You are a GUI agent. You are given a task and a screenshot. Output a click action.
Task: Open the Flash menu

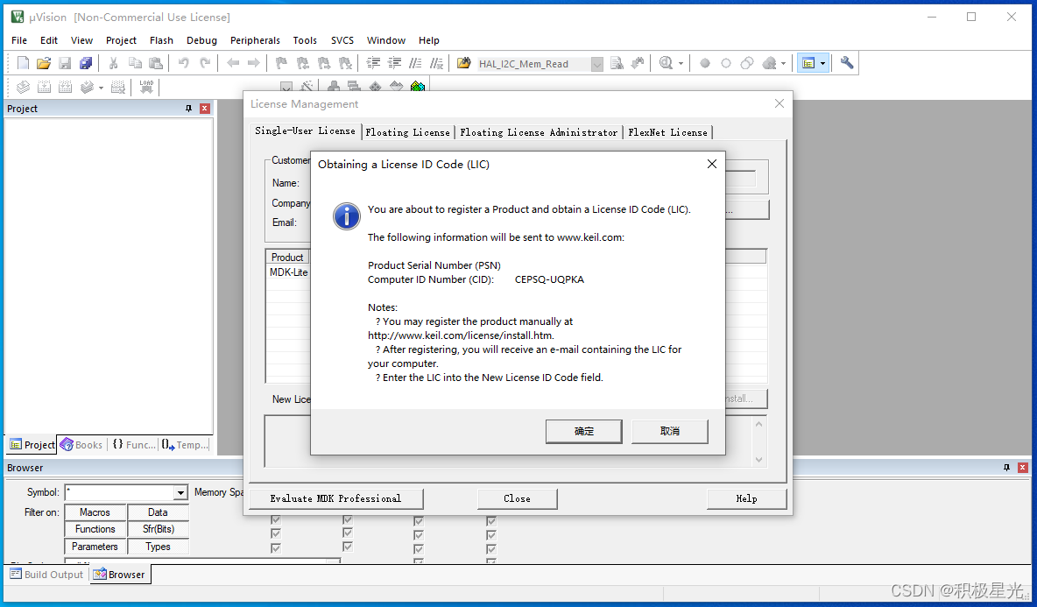point(161,40)
